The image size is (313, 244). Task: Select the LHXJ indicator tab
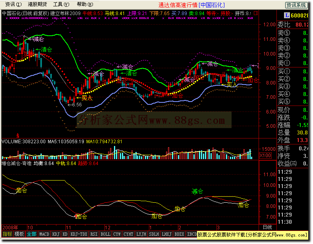click(x=166, y=234)
